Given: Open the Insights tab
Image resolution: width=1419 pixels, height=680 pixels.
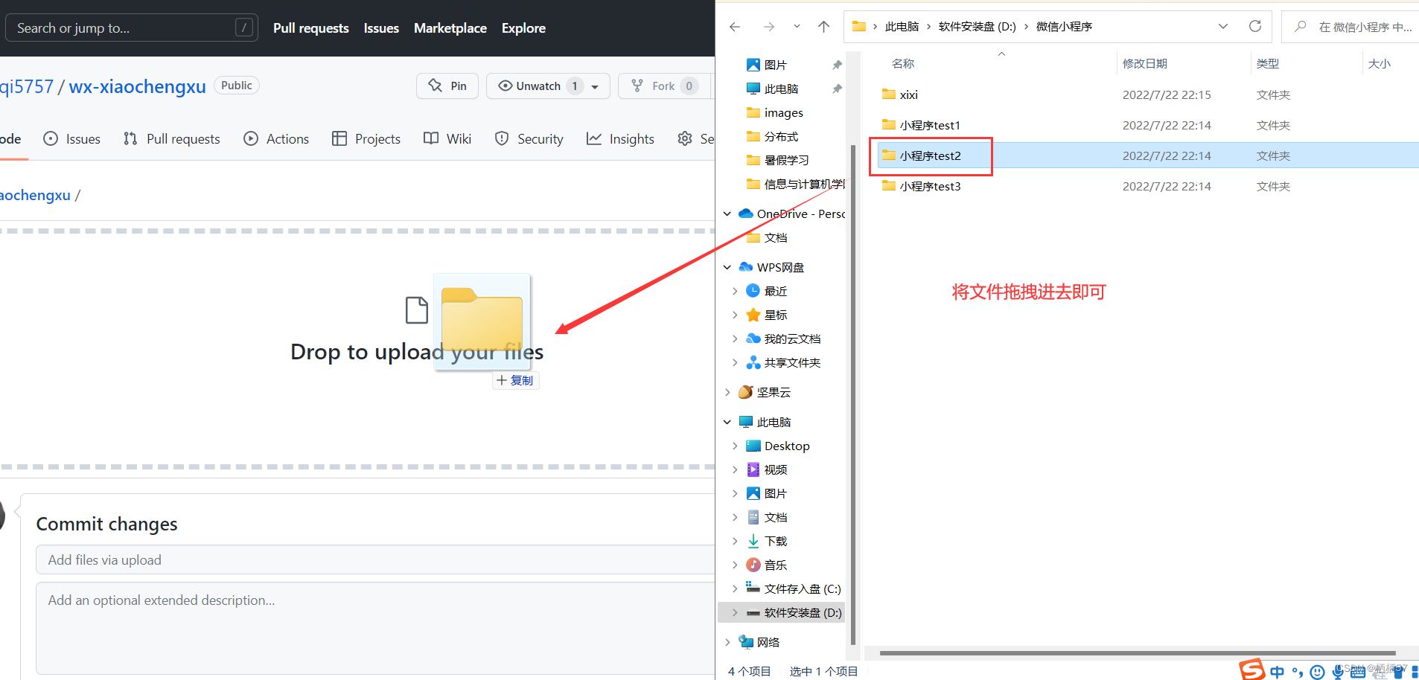Looking at the screenshot, I should click(620, 138).
